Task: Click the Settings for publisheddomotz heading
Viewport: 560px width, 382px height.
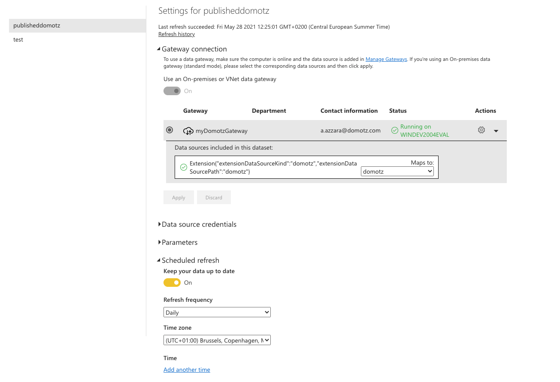Action: [214, 11]
